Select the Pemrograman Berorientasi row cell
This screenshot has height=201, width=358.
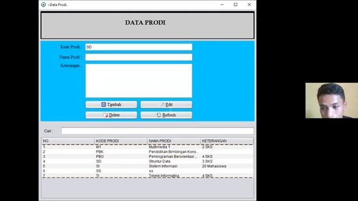click(174, 156)
